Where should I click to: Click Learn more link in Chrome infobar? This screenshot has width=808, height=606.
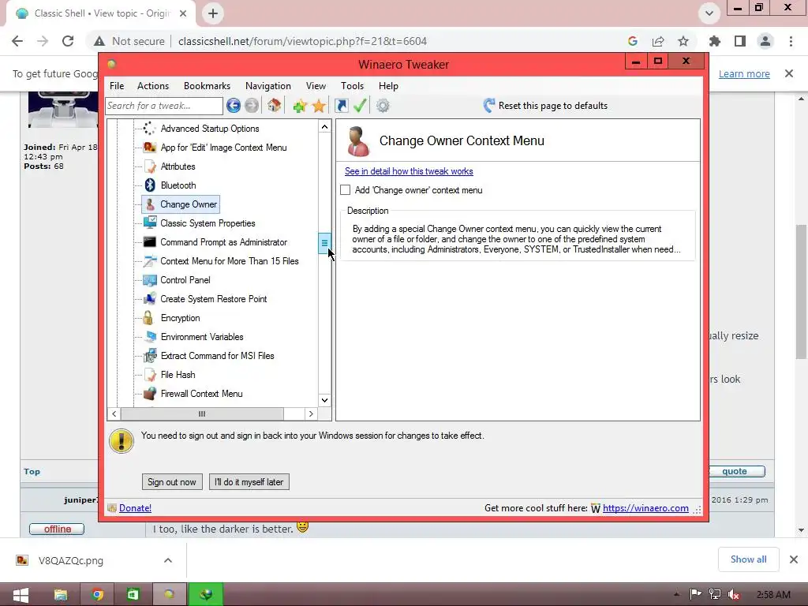pyautogui.click(x=744, y=73)
